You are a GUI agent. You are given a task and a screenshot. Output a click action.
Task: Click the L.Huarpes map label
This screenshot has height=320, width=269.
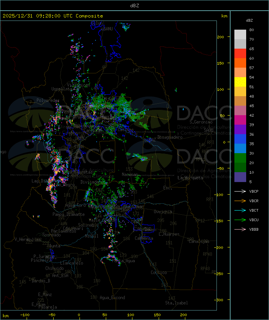(169, 234)
